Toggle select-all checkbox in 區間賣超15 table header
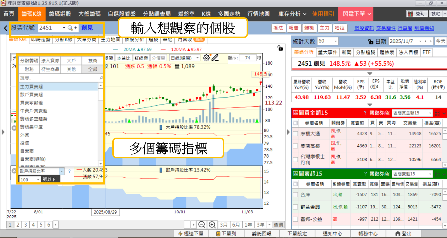This screenshot has width=447, height=238. coord(295,184)
